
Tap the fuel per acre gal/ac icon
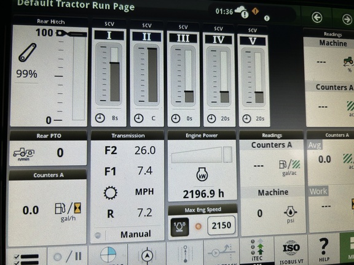(x=289, y=167)
